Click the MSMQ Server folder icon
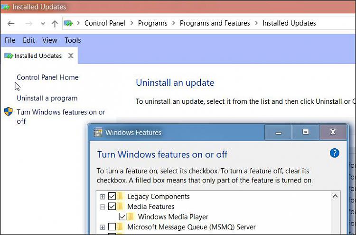The height and width of the screenshot is (235, 356). coord(121,226)
